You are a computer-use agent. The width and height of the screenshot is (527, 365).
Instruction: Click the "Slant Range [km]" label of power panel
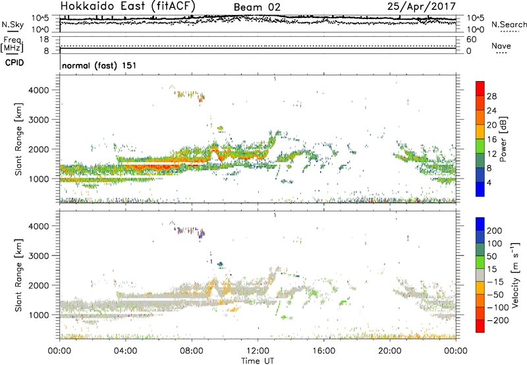[18, 140]
